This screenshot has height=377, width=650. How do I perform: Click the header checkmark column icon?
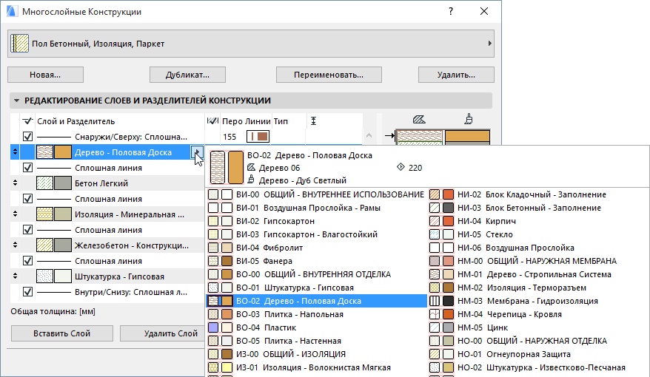click(27, 120)
